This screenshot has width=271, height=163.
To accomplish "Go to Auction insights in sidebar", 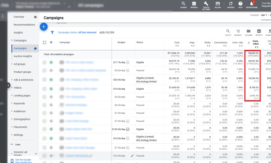I will tap(23, 56).
